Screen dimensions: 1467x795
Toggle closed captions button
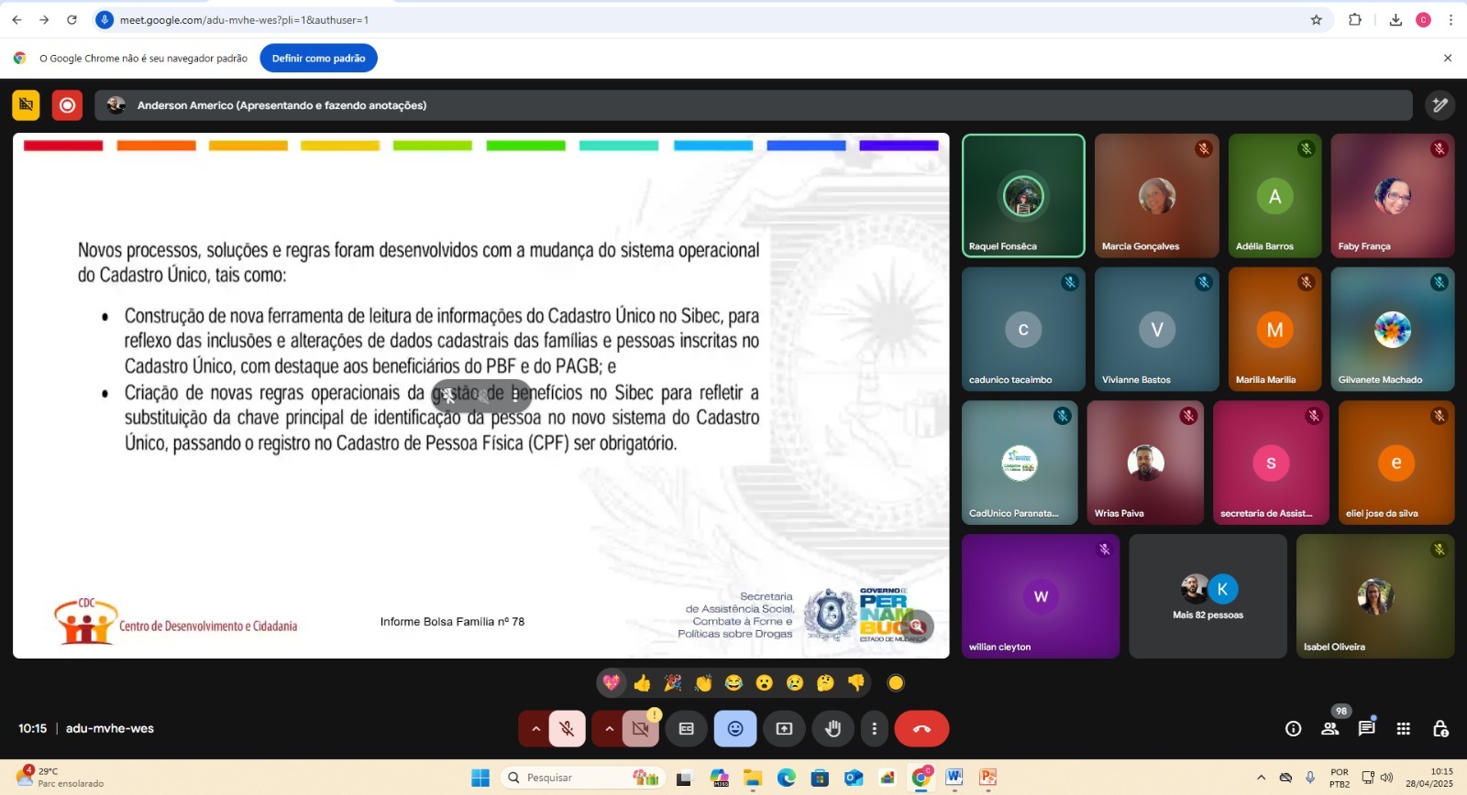(687, 729)
